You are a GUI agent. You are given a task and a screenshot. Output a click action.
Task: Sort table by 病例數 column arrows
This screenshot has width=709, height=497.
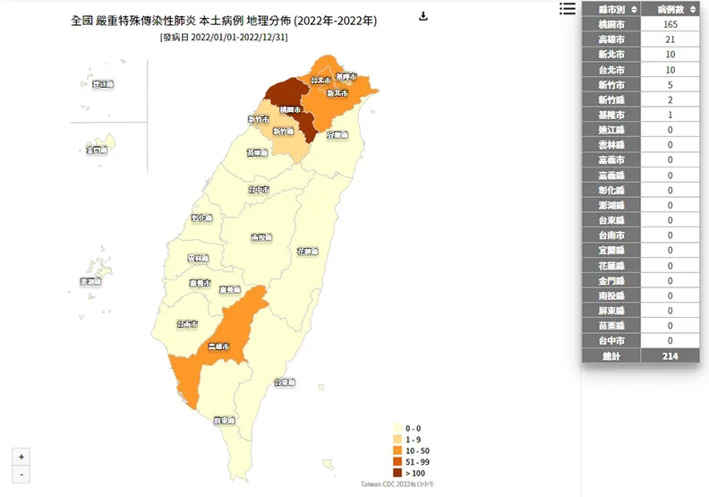coord(693,10)
